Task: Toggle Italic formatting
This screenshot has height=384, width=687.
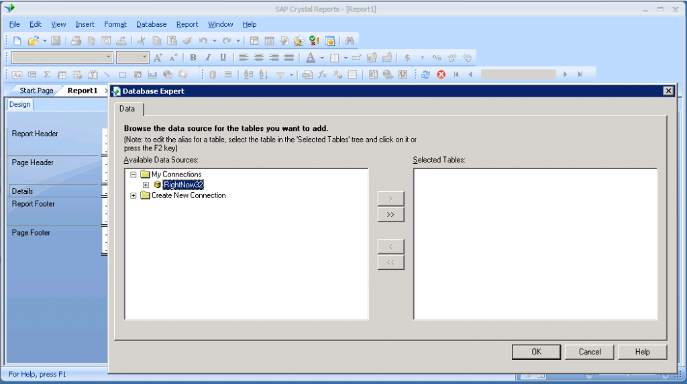Action: (208, 58)
